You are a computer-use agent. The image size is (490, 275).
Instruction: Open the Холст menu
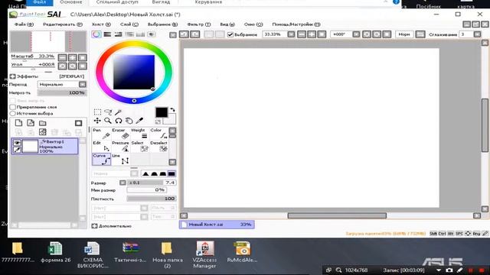click(x=101, y=24)
